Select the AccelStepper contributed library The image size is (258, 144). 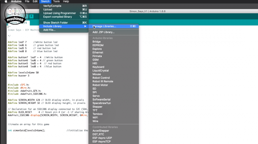pos(101,131)
